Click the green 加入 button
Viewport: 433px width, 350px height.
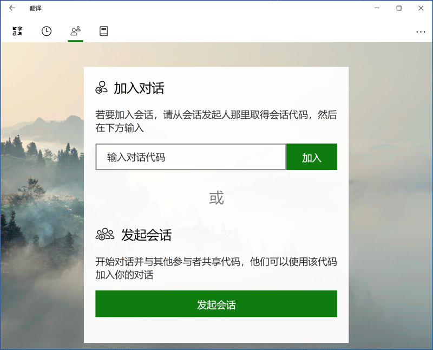point(312,157)
